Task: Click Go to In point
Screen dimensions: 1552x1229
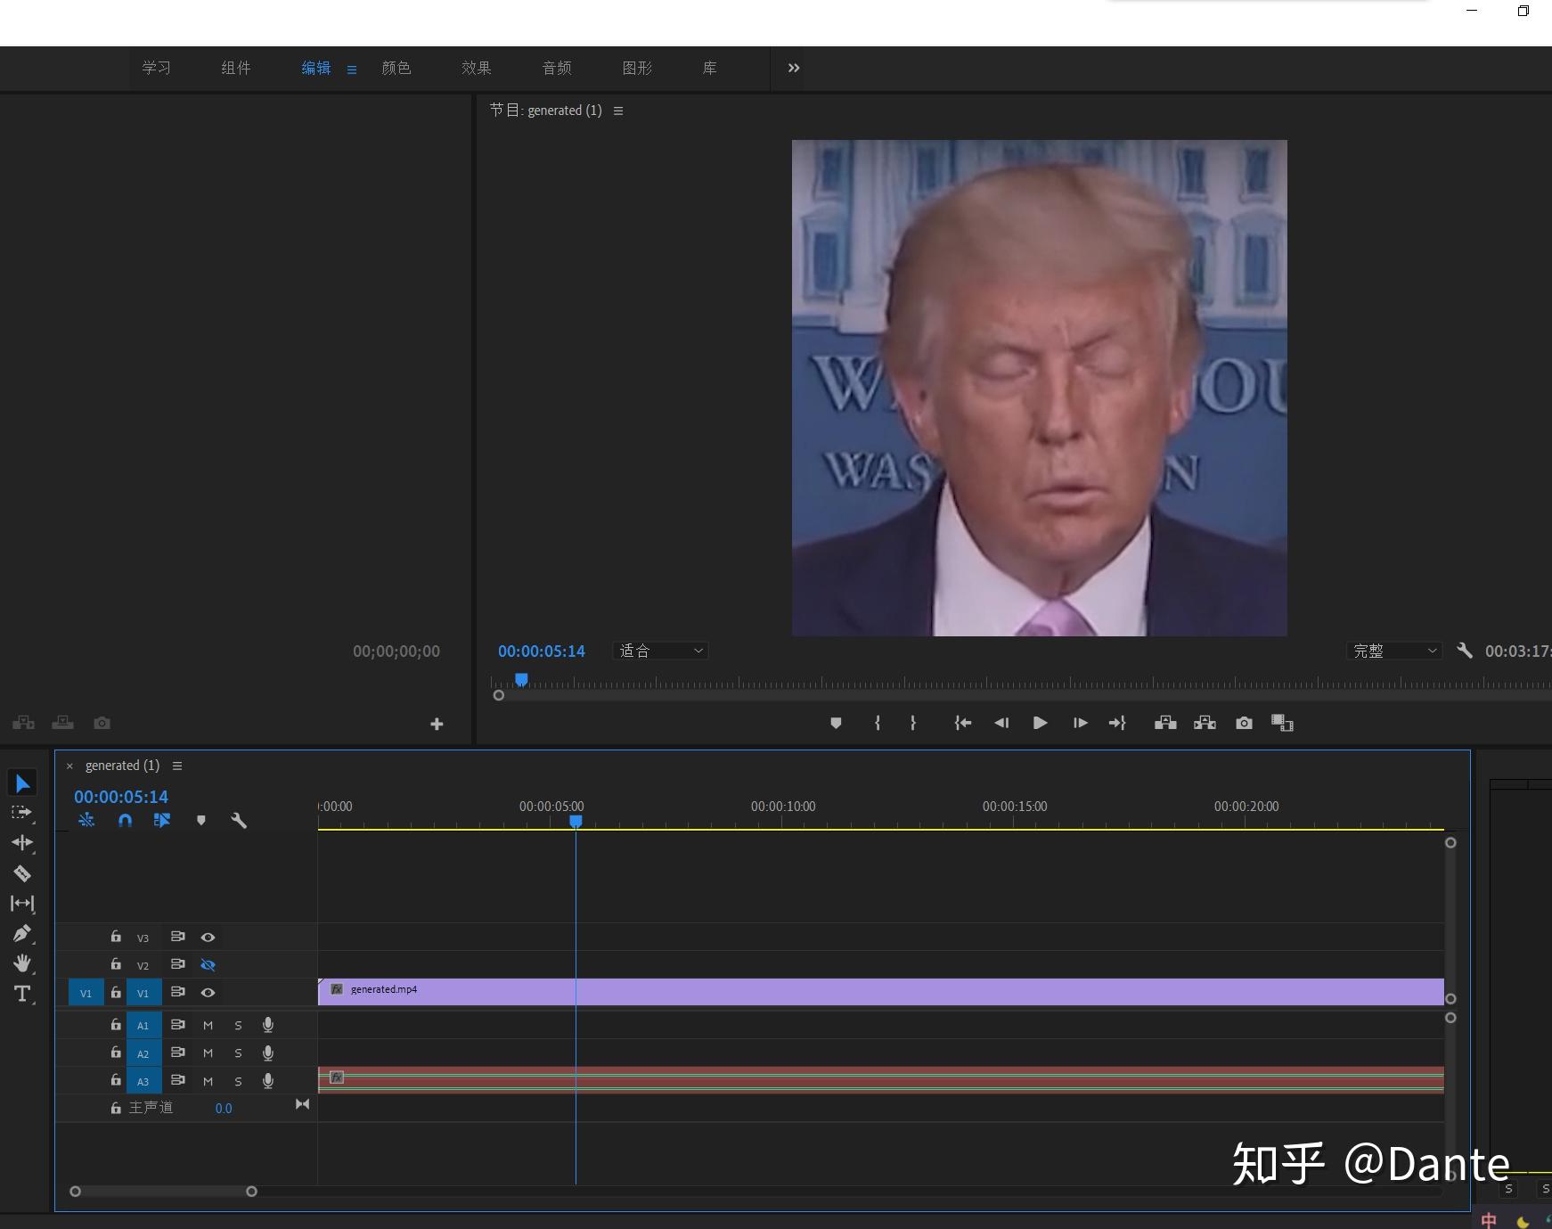Action: coord(962,723)
